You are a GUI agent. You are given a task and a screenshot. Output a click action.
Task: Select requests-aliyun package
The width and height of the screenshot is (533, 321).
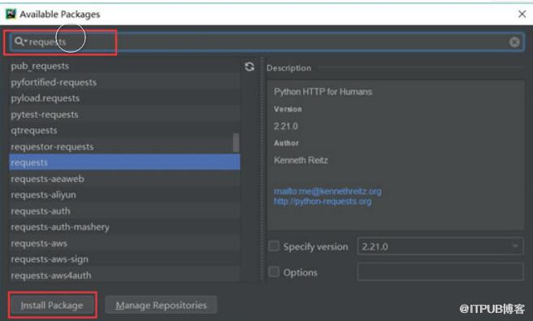pyautogui.click(x=124, y=195)
